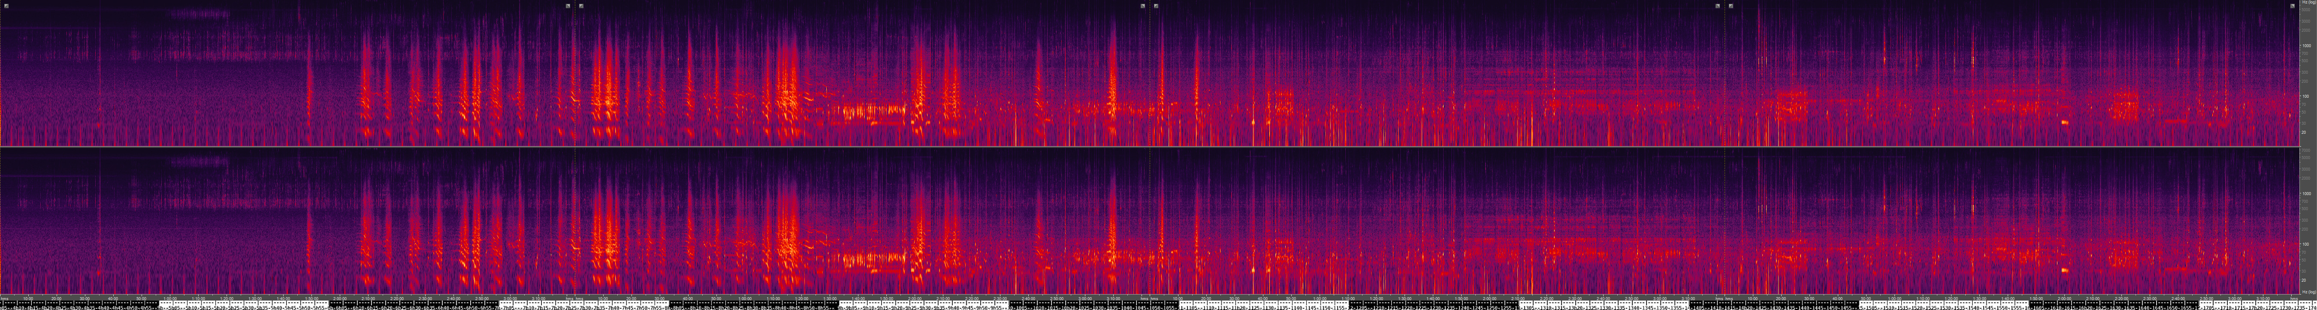Click the second clip's fade-out handle
This screenshot has height=310, width=2317.
pos(1142,6)
